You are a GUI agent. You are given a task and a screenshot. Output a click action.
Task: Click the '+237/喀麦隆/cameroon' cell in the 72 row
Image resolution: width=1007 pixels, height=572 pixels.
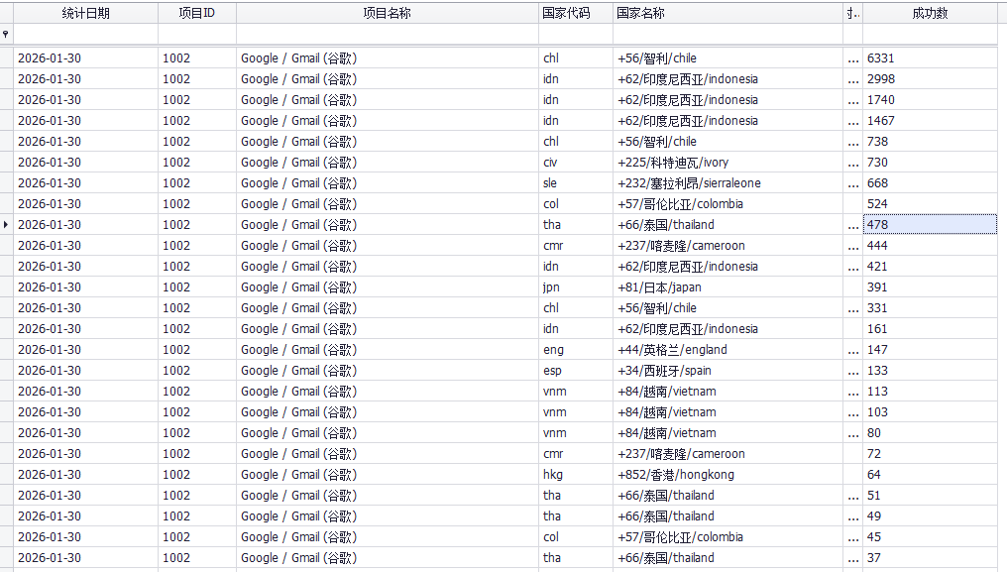727,454
